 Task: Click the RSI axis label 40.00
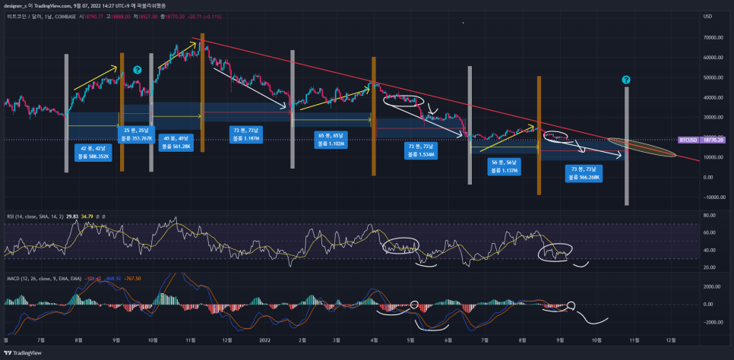point(708,250)
